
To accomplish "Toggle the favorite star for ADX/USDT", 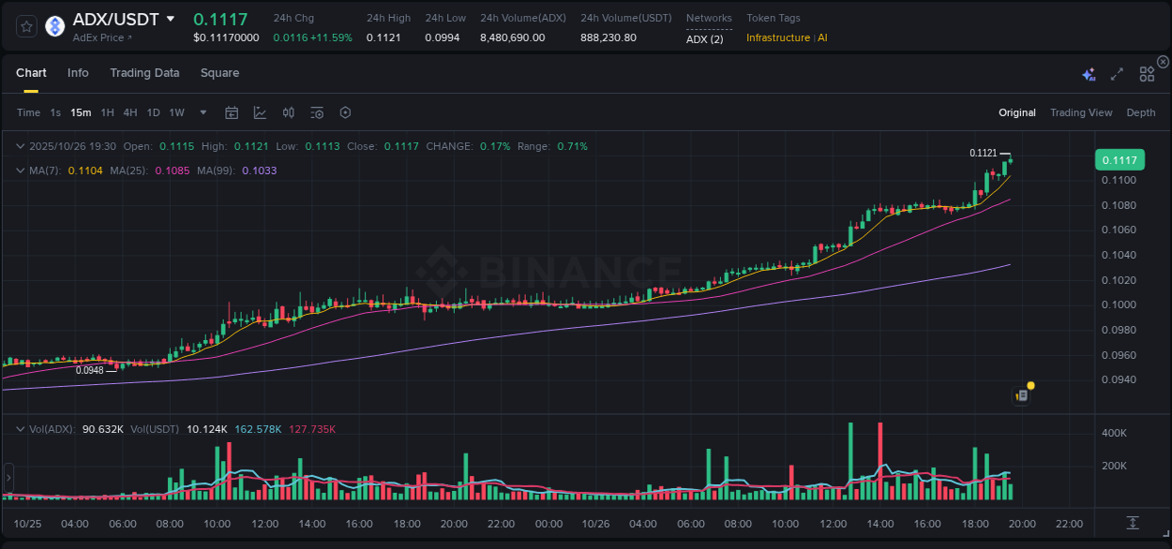I will (25, 26).
